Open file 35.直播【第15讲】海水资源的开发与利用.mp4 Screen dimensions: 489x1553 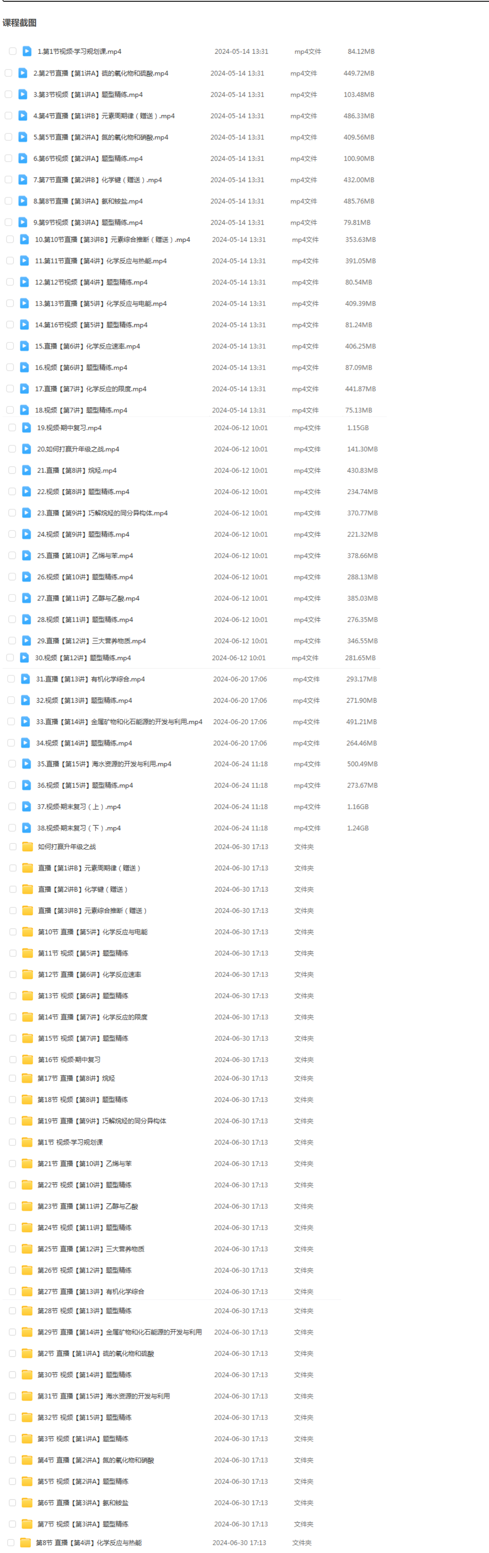104,764
